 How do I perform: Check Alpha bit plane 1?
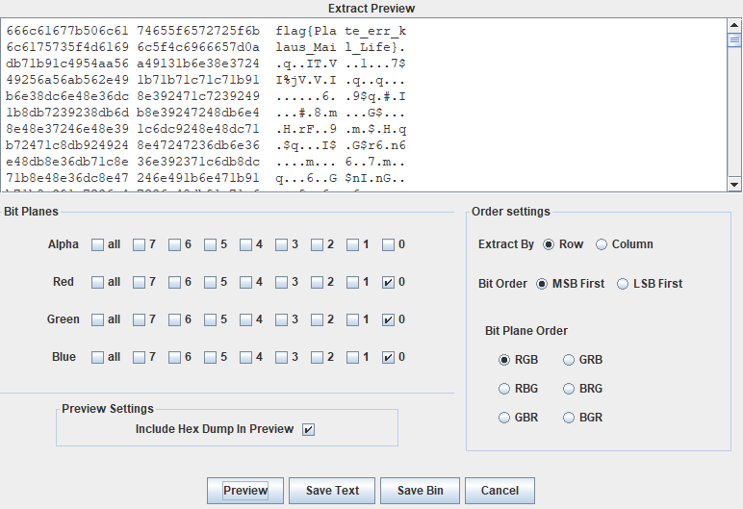tap(352, 244)
